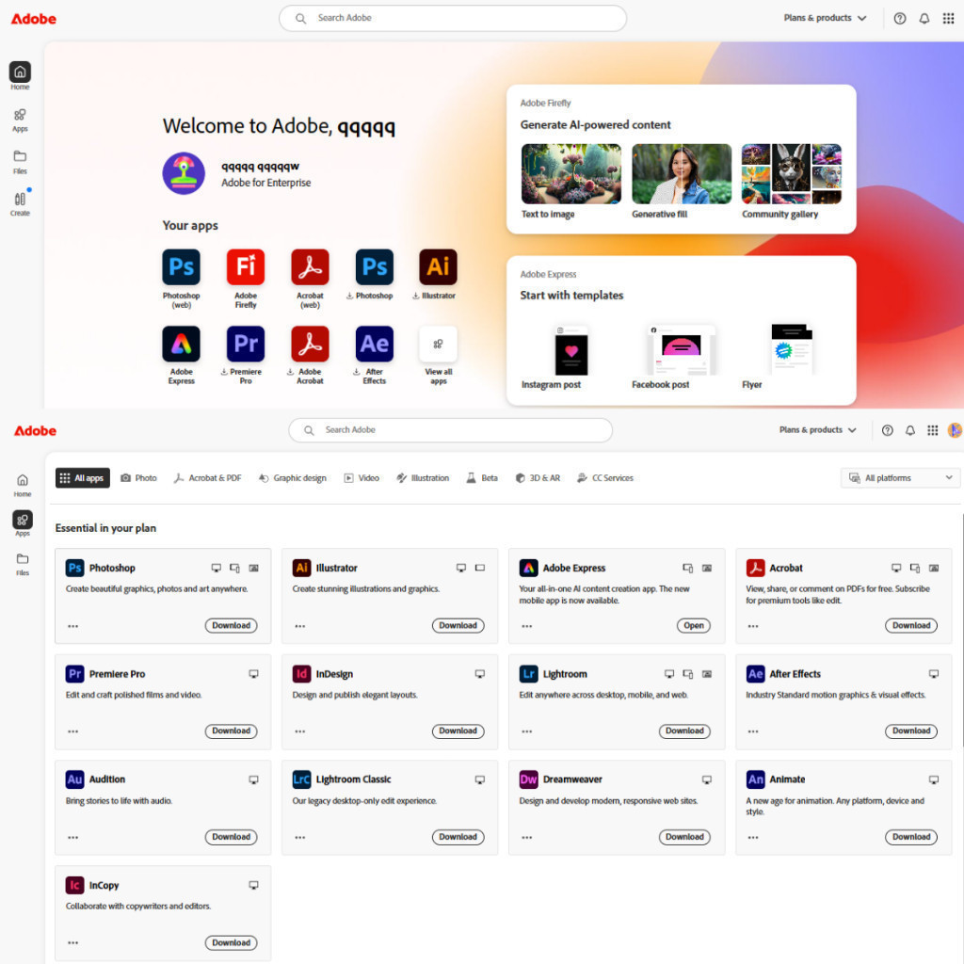Launch Adobe Firefly from Your apps

[x=246, y=267]
